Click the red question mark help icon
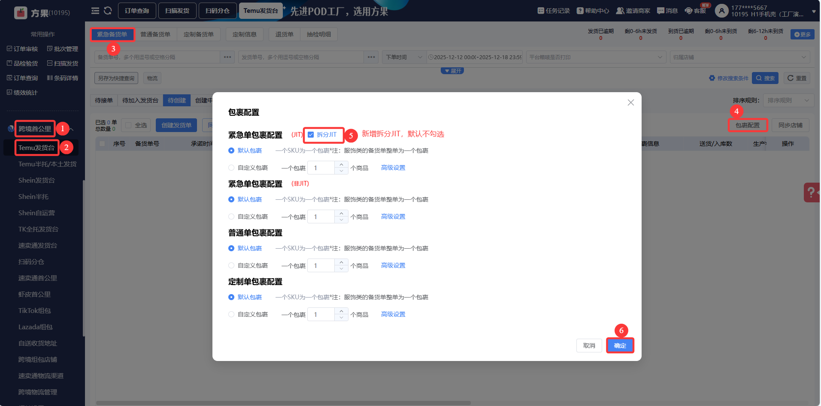 (x=812, y=192)
